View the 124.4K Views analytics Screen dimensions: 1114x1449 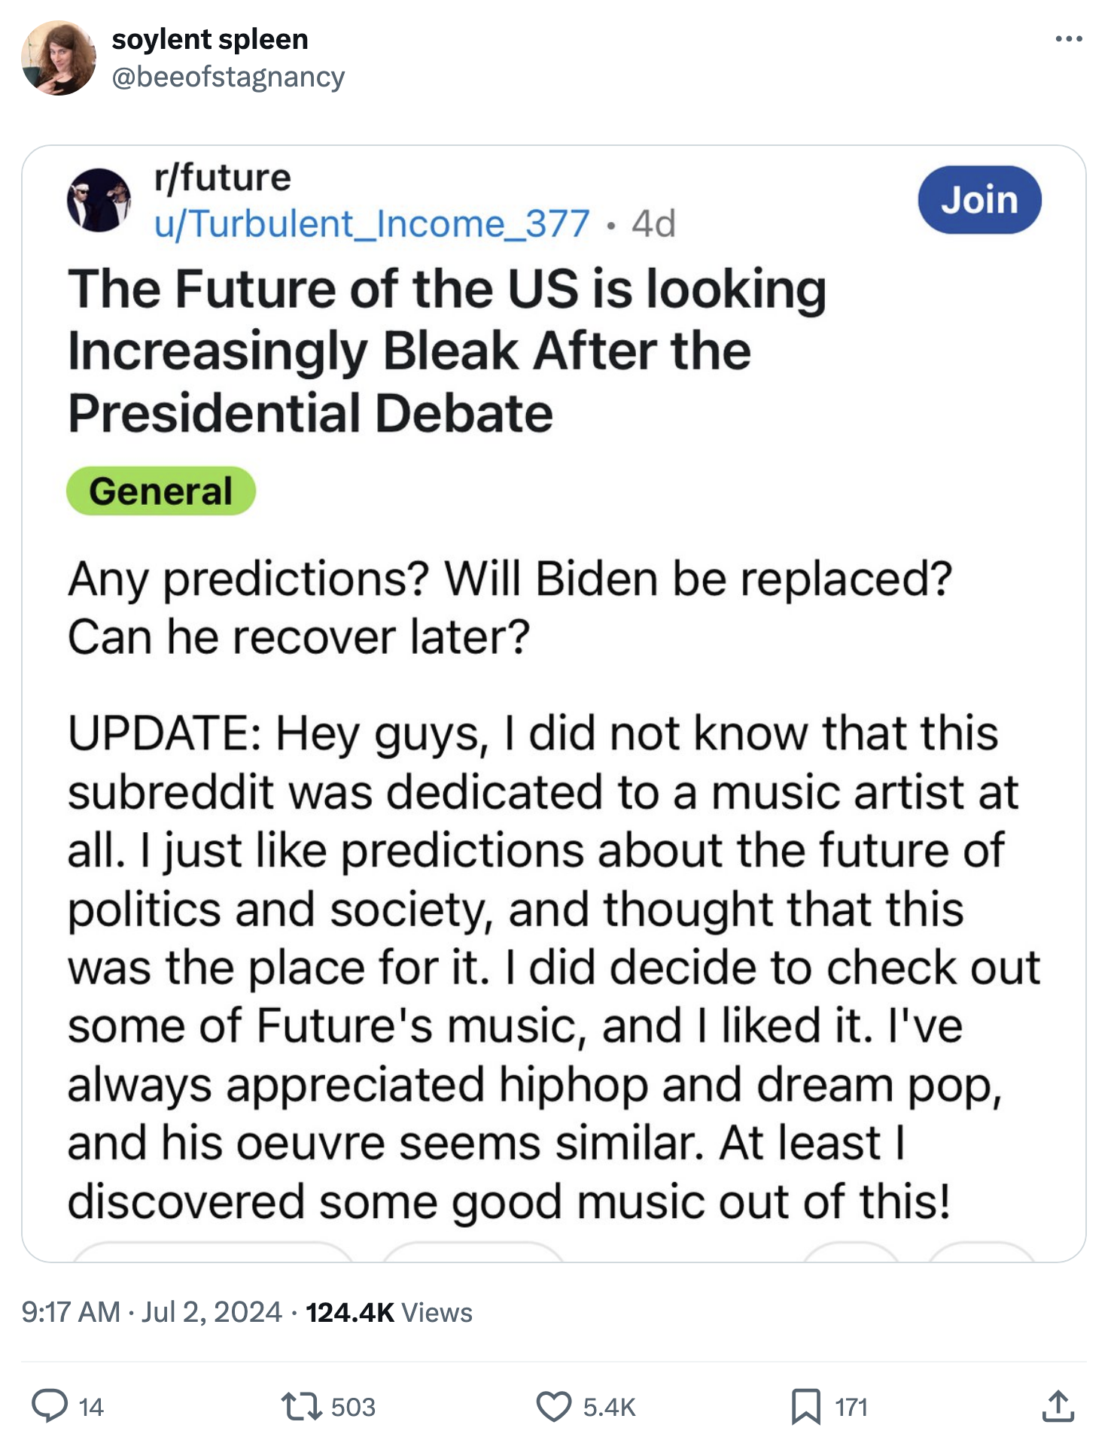click(388, 1312)
